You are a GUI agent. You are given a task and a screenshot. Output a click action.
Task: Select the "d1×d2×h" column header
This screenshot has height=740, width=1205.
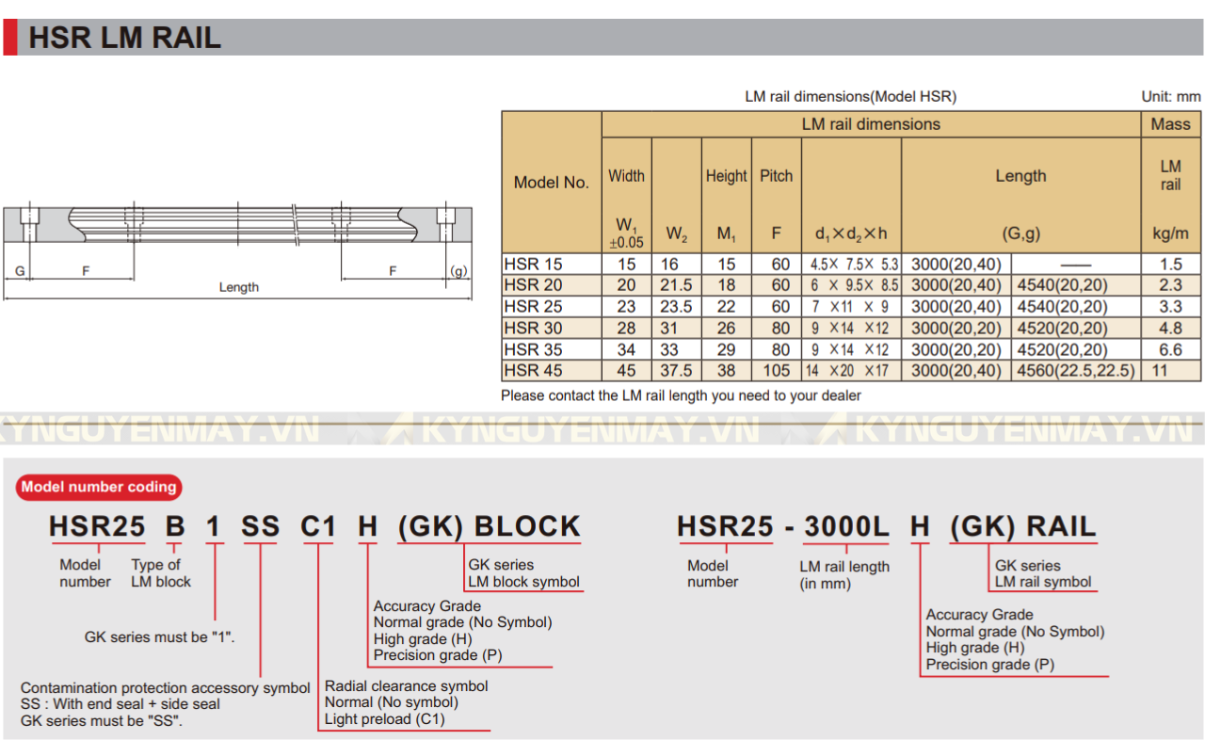click(x=851, y=234)
